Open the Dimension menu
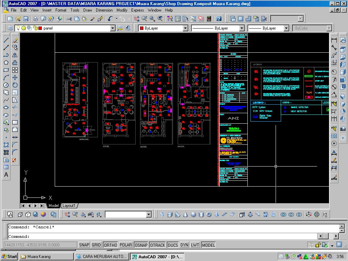348x261 pixels. (x=104, y=10)
